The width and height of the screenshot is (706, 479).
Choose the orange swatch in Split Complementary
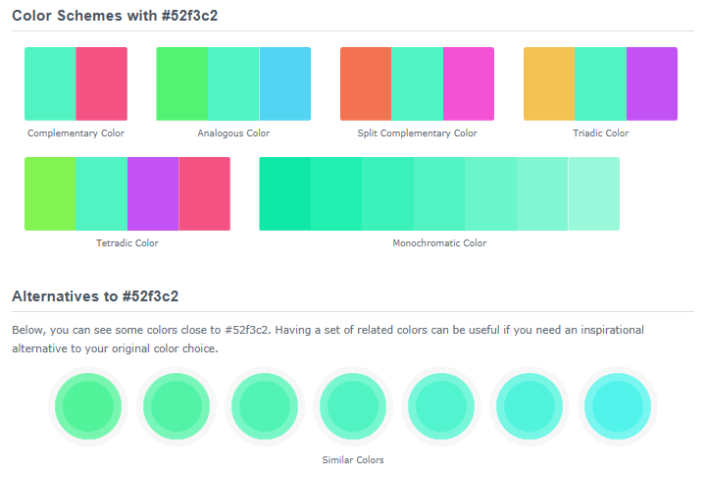(x=366, y=83)
